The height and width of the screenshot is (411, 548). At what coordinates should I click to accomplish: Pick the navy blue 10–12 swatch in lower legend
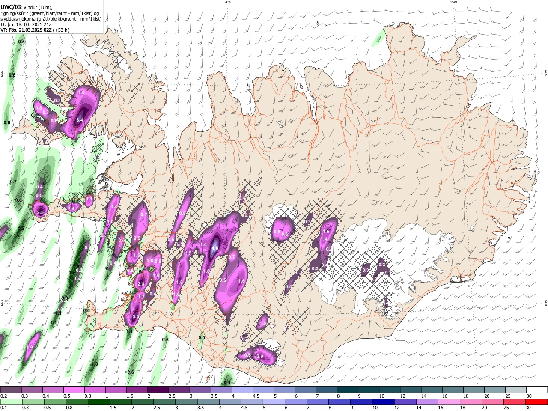point(384,402)
